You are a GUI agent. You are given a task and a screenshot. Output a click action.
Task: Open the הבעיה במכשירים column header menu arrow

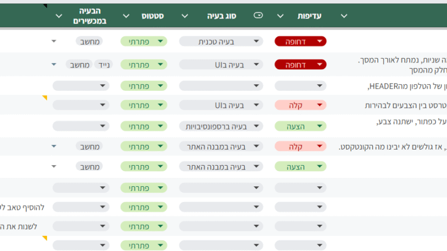(x=60, y=16)
